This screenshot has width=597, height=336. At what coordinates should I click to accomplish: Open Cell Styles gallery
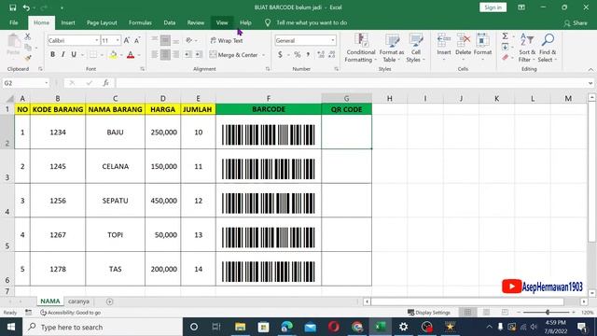[415, 48]
